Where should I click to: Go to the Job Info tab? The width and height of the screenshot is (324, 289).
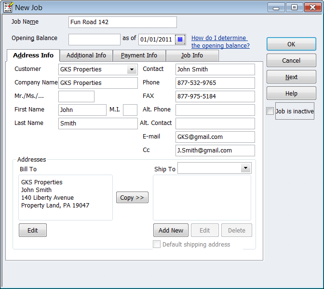[x=192, y=55]
